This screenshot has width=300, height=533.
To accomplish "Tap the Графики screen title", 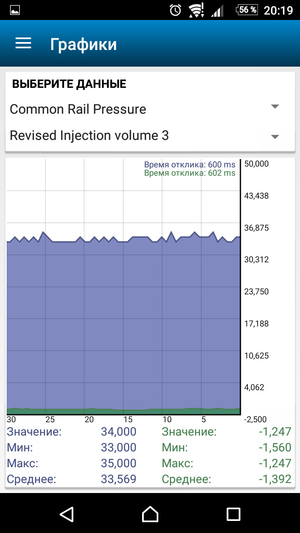I will coord(83,44).
